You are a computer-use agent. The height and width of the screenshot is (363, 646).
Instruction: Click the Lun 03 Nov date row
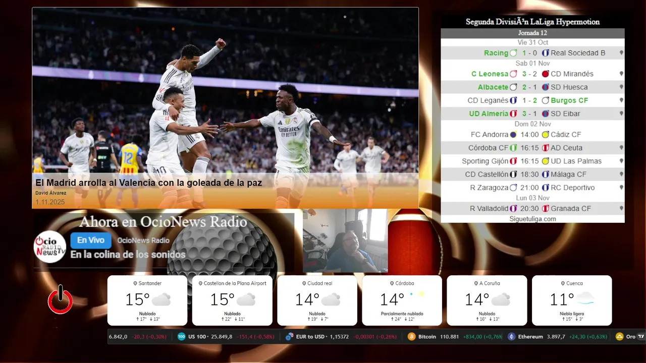click(532, 198)
